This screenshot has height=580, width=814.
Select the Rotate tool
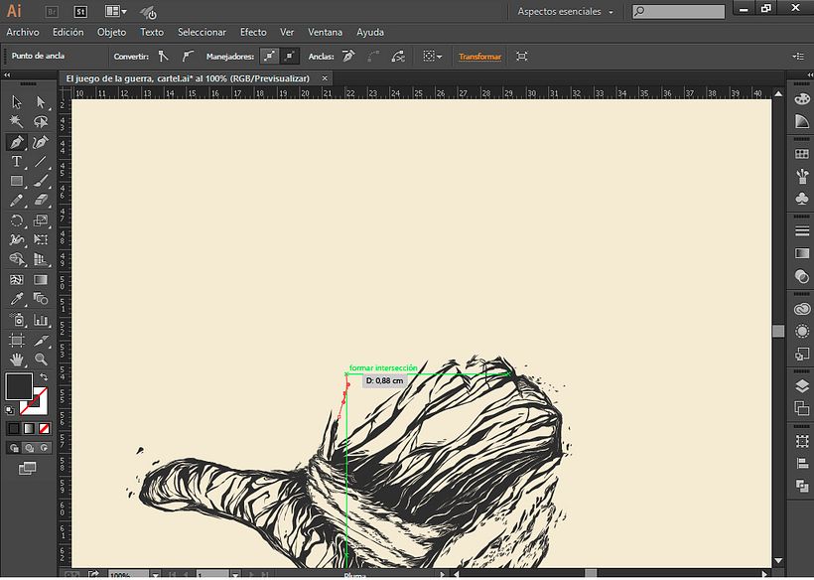click(17, 220)
